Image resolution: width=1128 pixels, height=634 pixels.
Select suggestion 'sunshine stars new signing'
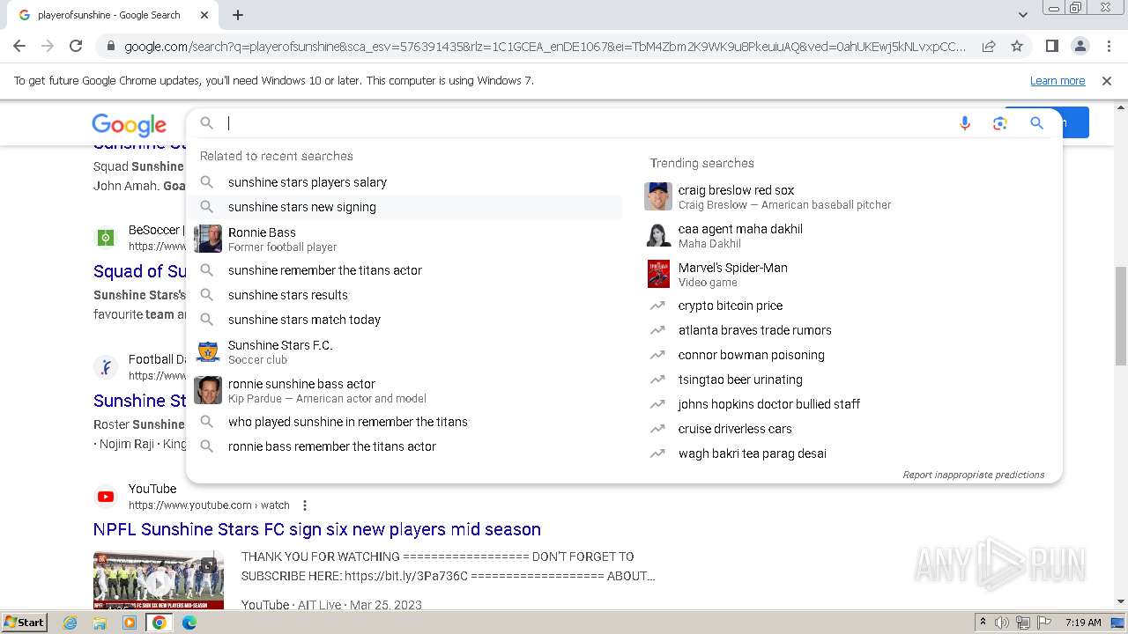[x=404, y=207]
